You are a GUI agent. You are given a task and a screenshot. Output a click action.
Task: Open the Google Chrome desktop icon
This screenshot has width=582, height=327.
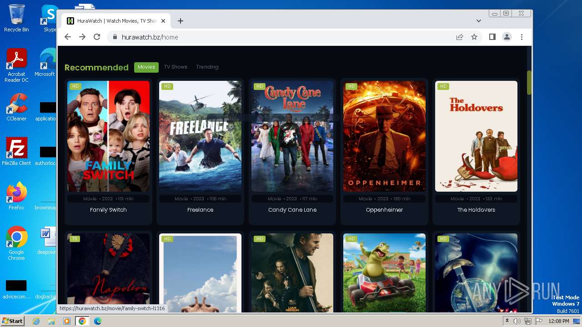click(x=16, y=243)
